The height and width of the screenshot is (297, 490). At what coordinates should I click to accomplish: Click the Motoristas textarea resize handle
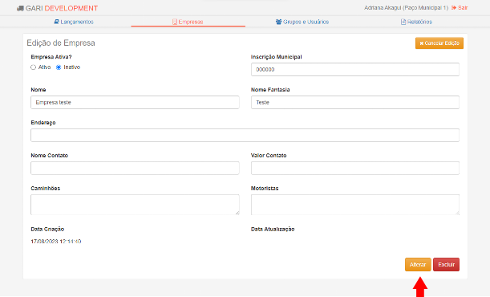457,213
